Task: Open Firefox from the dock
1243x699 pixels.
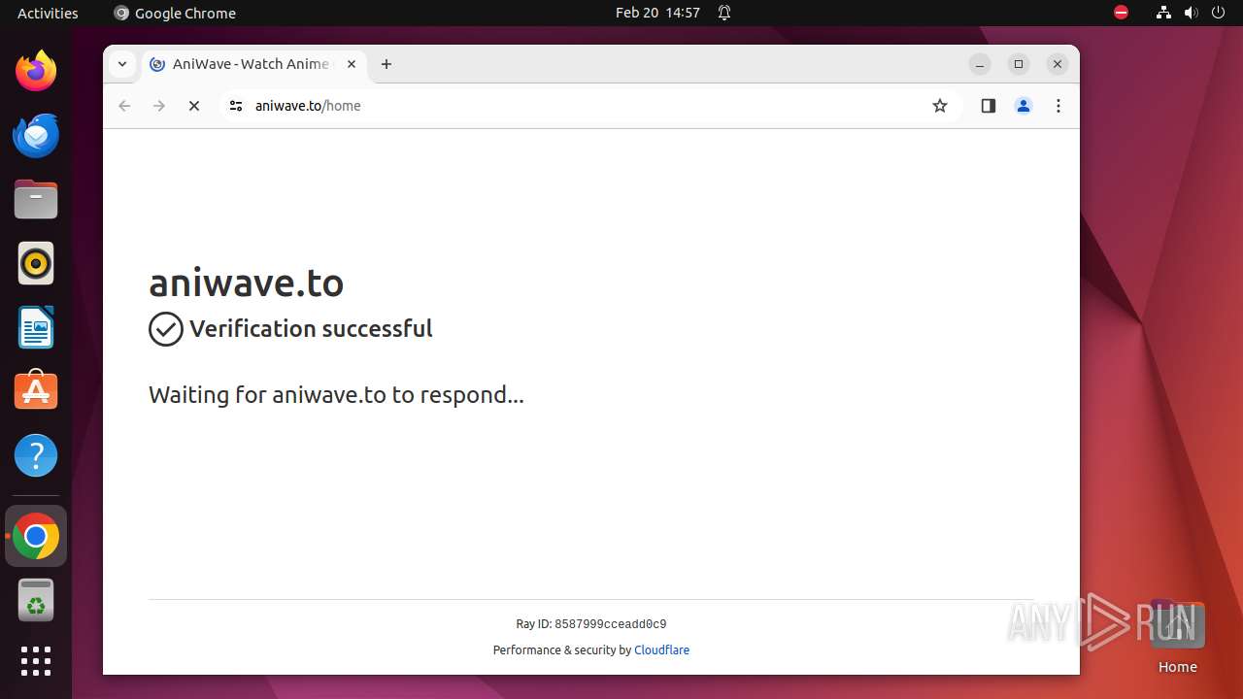Action: 36,71
